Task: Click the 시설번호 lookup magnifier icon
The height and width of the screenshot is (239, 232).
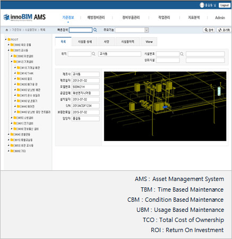Action: pyautogui.click(x=182, y=54)
